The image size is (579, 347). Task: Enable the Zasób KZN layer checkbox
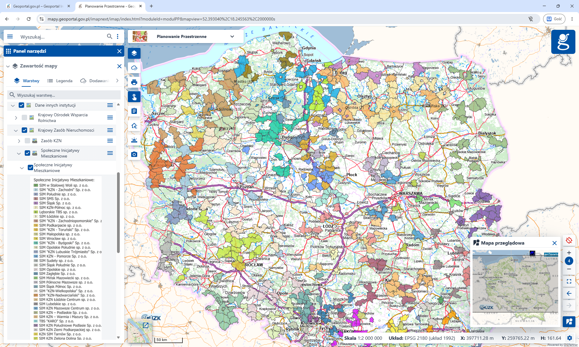(x=27, y=141)
